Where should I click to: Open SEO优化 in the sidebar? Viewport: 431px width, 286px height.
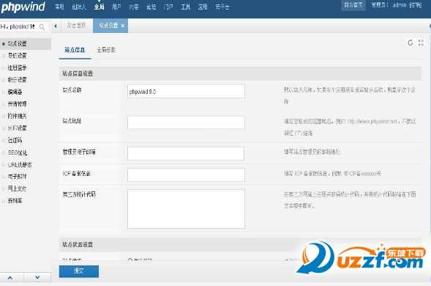coord(18,153)
